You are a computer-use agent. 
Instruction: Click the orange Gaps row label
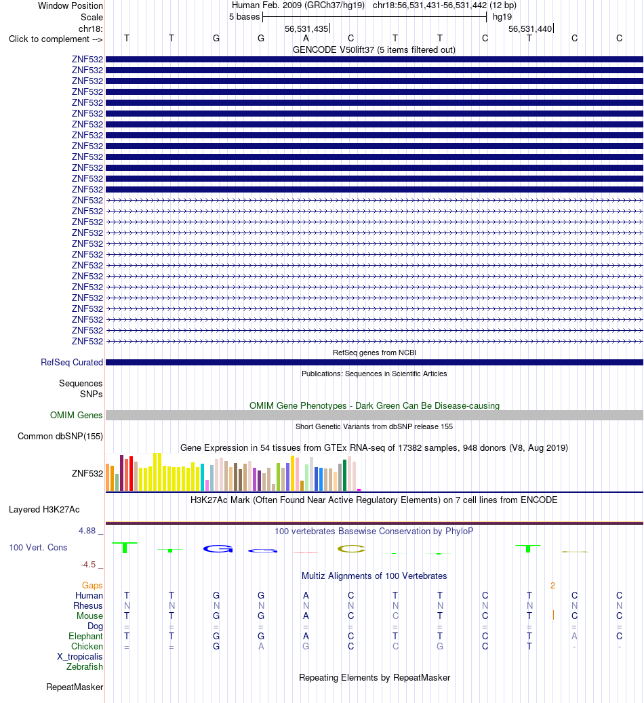point(92,586)
